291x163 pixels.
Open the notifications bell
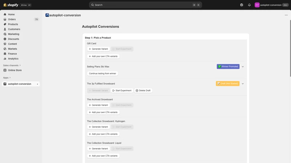249,5
